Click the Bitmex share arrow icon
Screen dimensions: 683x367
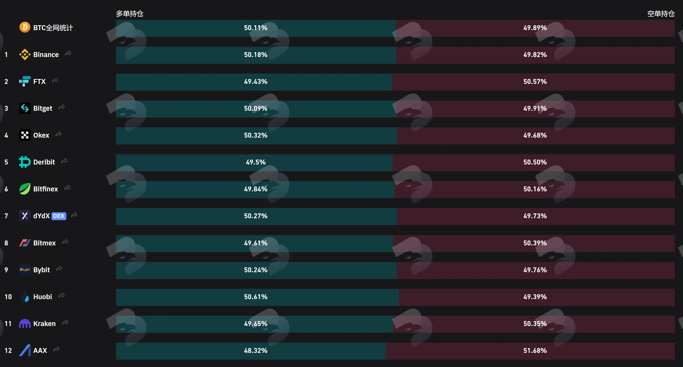(65, 242)
